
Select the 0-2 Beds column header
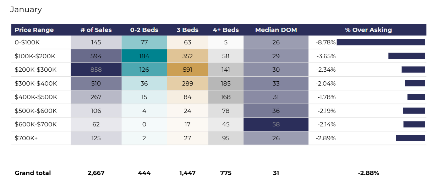pos(144,30)
